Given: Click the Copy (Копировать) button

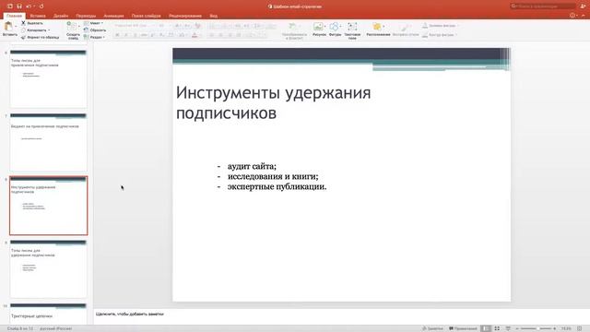Looking at the screenshot, I should (x=35, y=30).
